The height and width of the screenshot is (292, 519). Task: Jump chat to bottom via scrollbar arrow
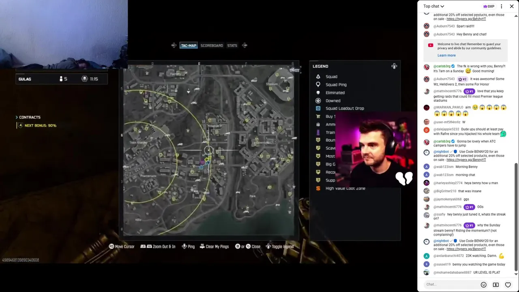click(x=516, y=274)
